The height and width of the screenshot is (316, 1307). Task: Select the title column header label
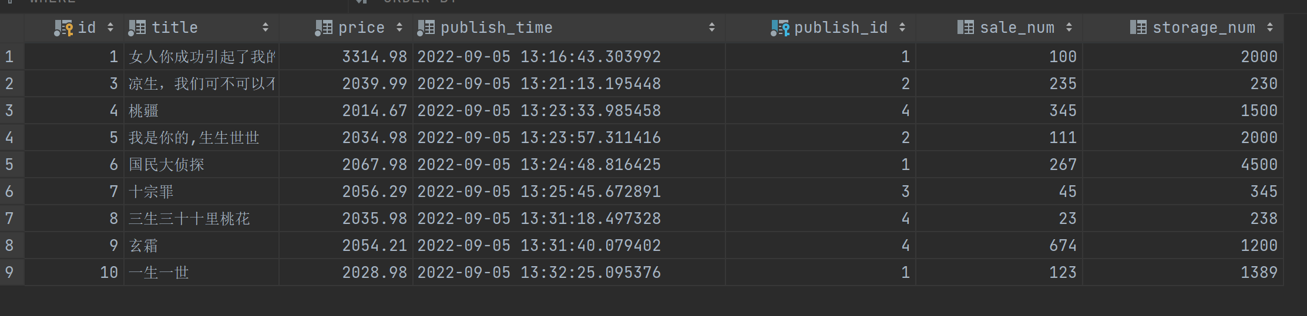tap(174, 28)
